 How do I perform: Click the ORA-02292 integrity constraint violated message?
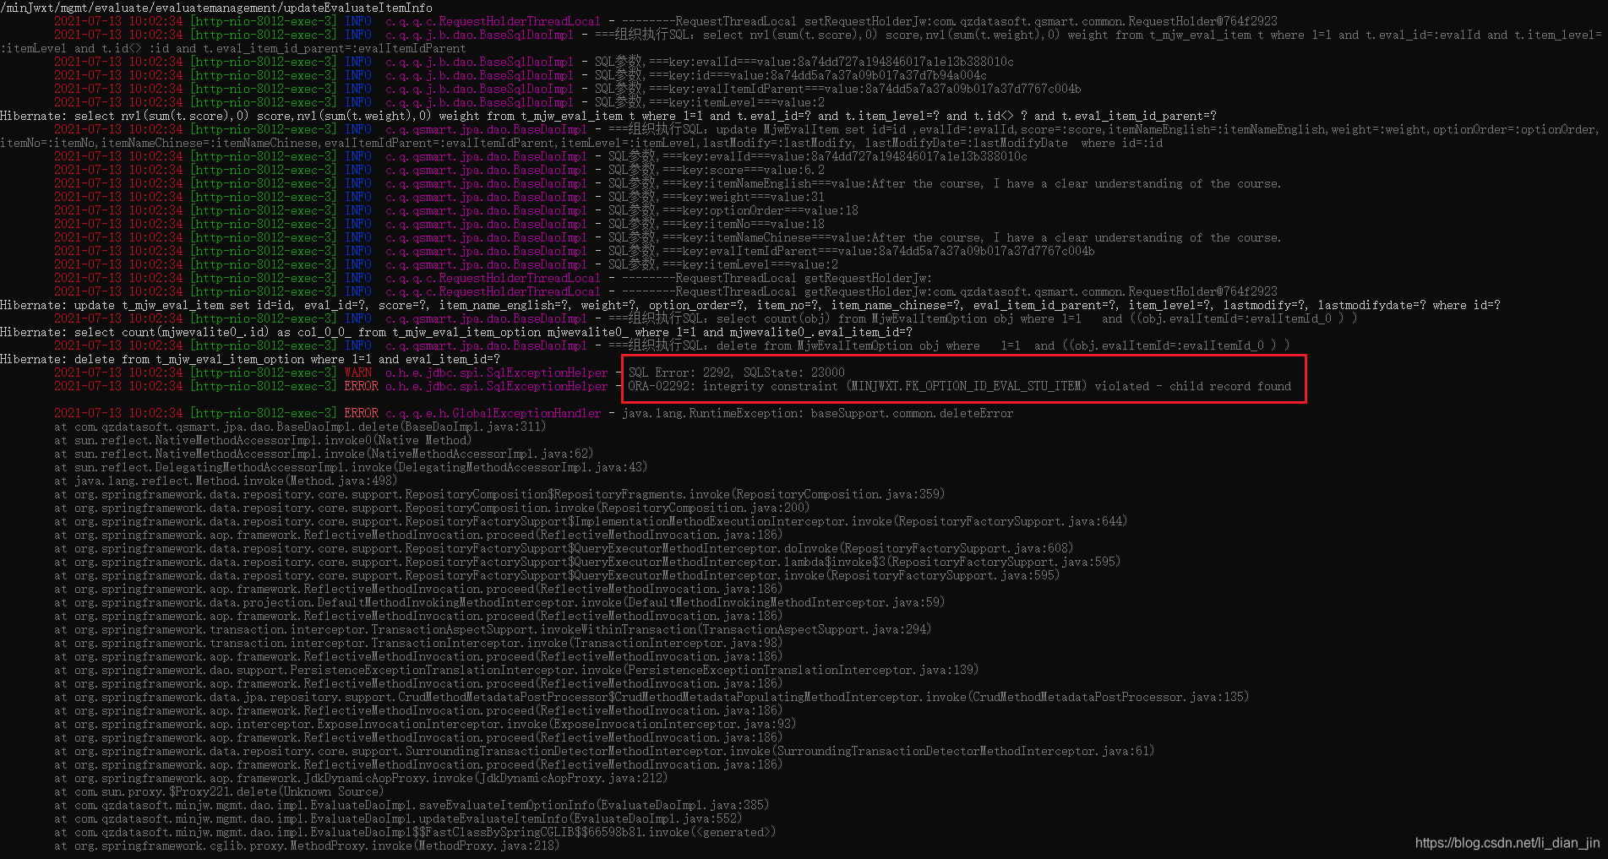(x=960, y=386)
